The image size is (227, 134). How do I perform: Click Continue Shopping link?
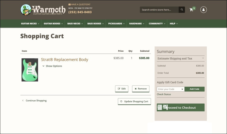click(34, 101)
